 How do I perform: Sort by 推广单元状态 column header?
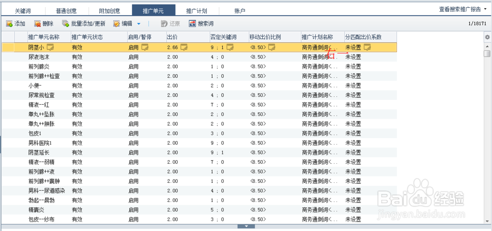point(99,37)
